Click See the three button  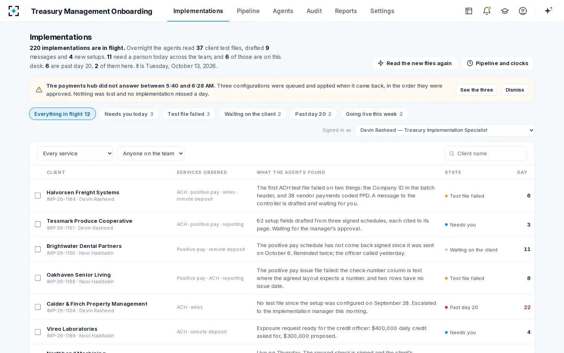coord(477,90)
